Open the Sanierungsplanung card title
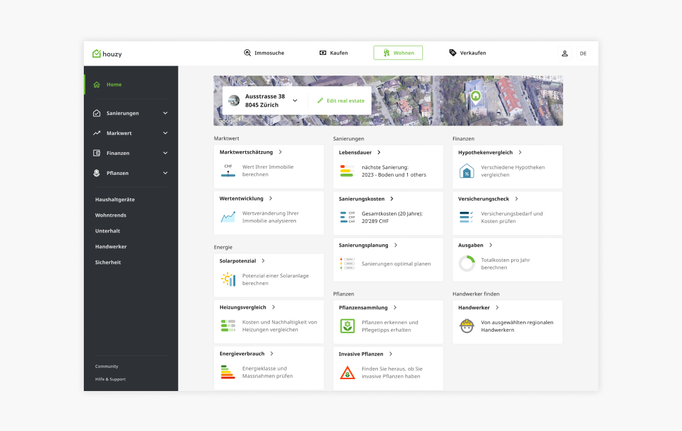This screenshot has width=682, height=431. click(363, 245)
